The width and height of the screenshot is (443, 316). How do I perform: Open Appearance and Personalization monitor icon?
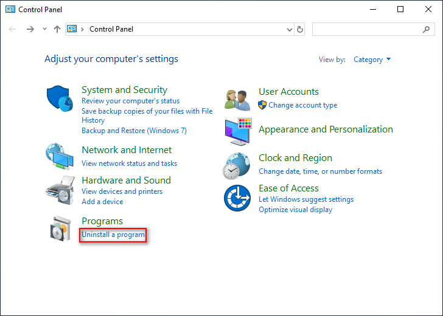pyautogui.click(x=237, y=130)
